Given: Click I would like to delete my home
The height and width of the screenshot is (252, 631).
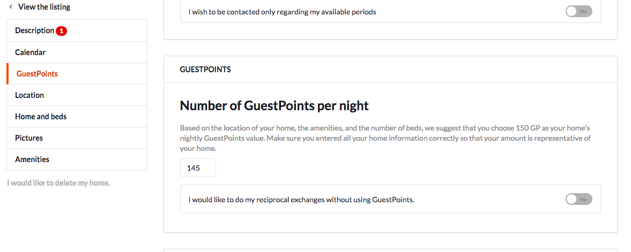Looking at the screenshot, I should click(x=58, y=183).
